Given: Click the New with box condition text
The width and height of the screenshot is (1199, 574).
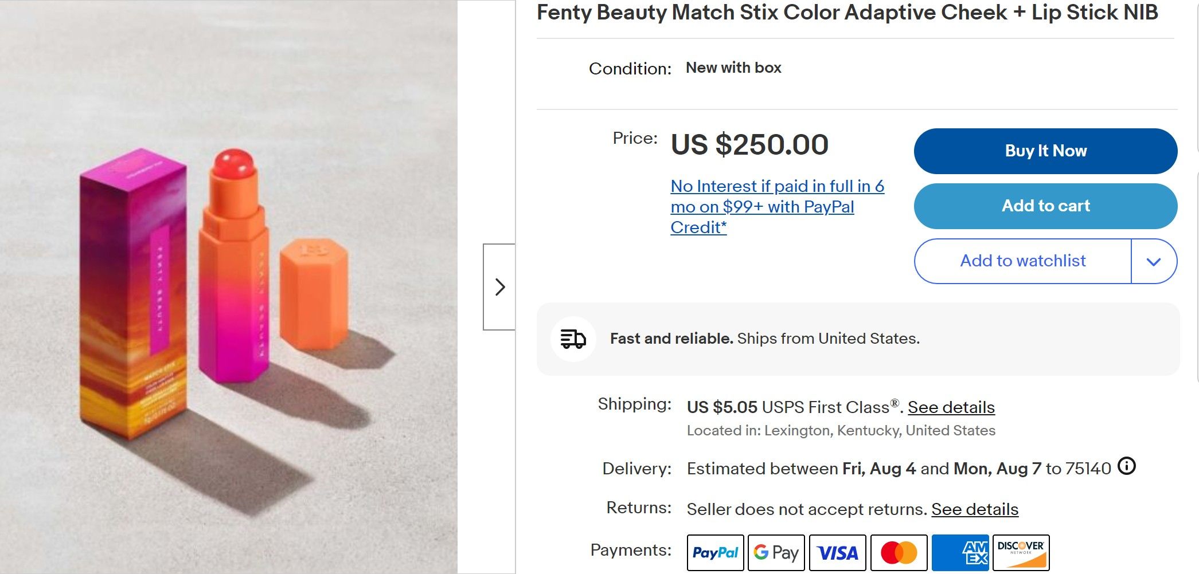Looking at the screenshot, I should click(x=733, y=68).
